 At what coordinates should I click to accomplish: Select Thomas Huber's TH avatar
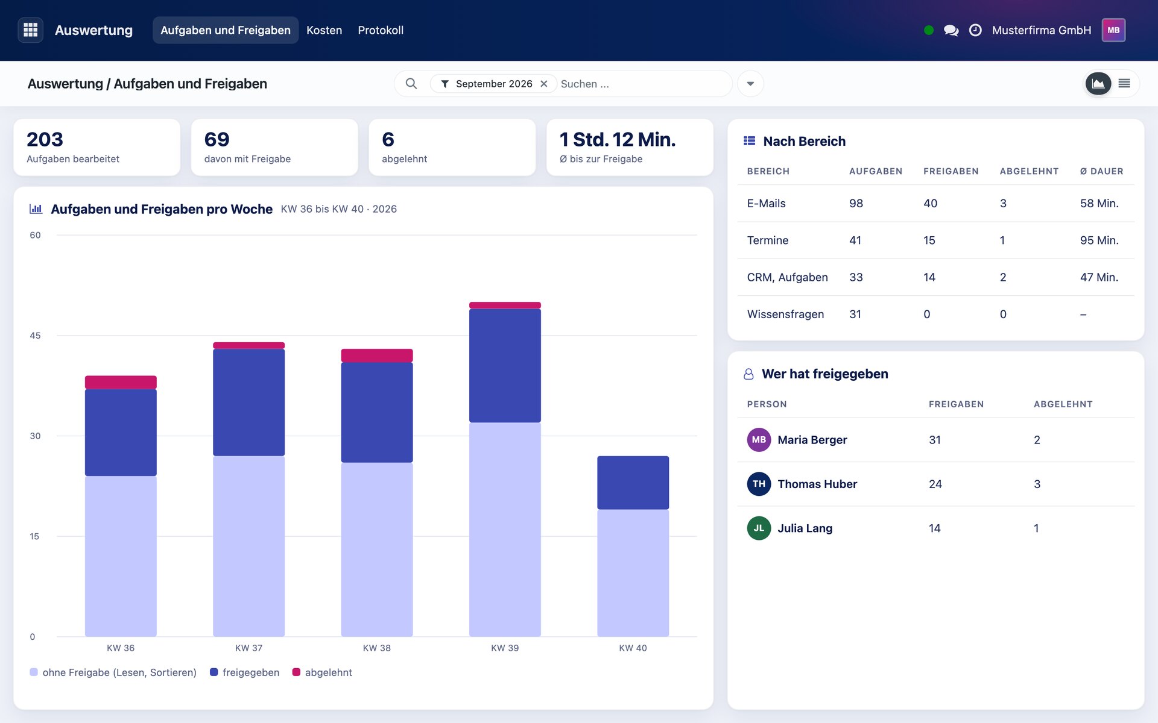pyautogui.click(x=759, y=484)
